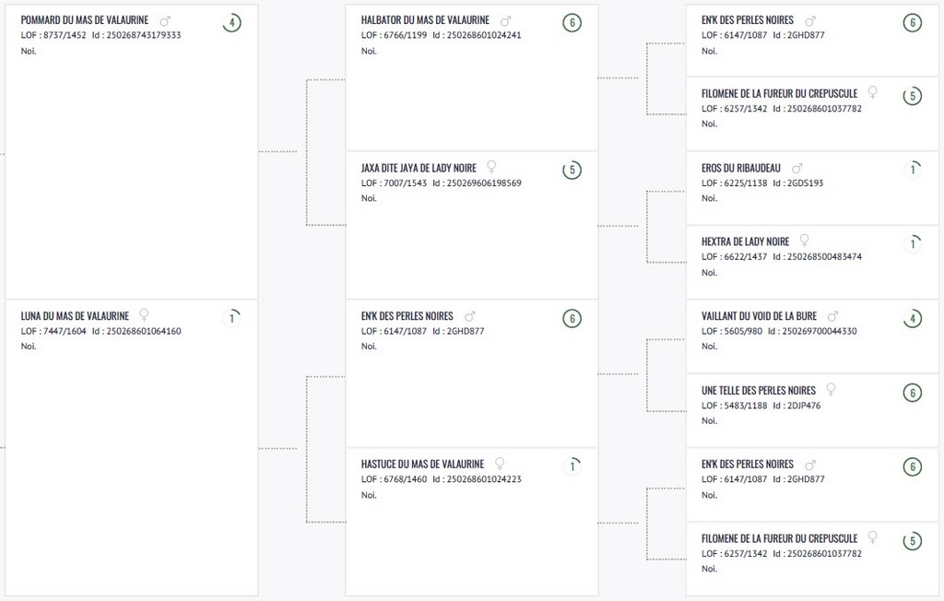Viewport: 944px width, 601px height.
Task: Open the Une Telle des Perles Noires name link
Action: pyautogui.click(x=759, y=390)
